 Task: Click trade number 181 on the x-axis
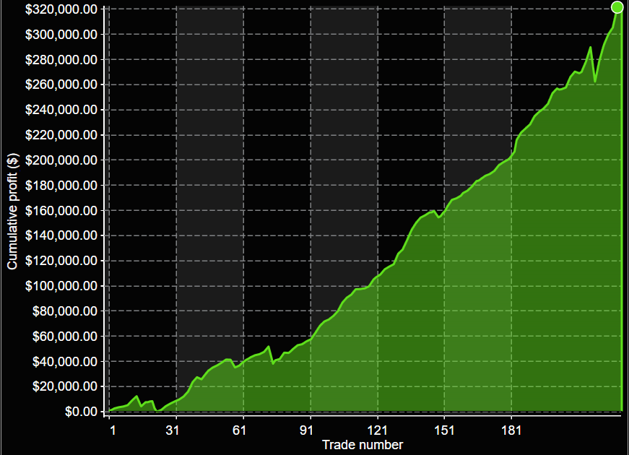click(x=511, y=430)
